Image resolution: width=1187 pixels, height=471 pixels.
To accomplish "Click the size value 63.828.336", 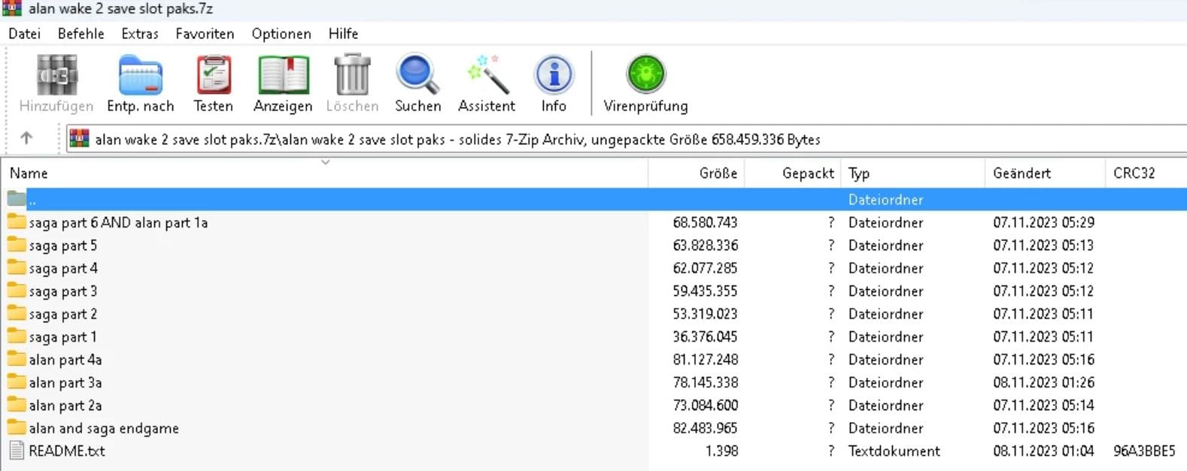I will (705, 245).
